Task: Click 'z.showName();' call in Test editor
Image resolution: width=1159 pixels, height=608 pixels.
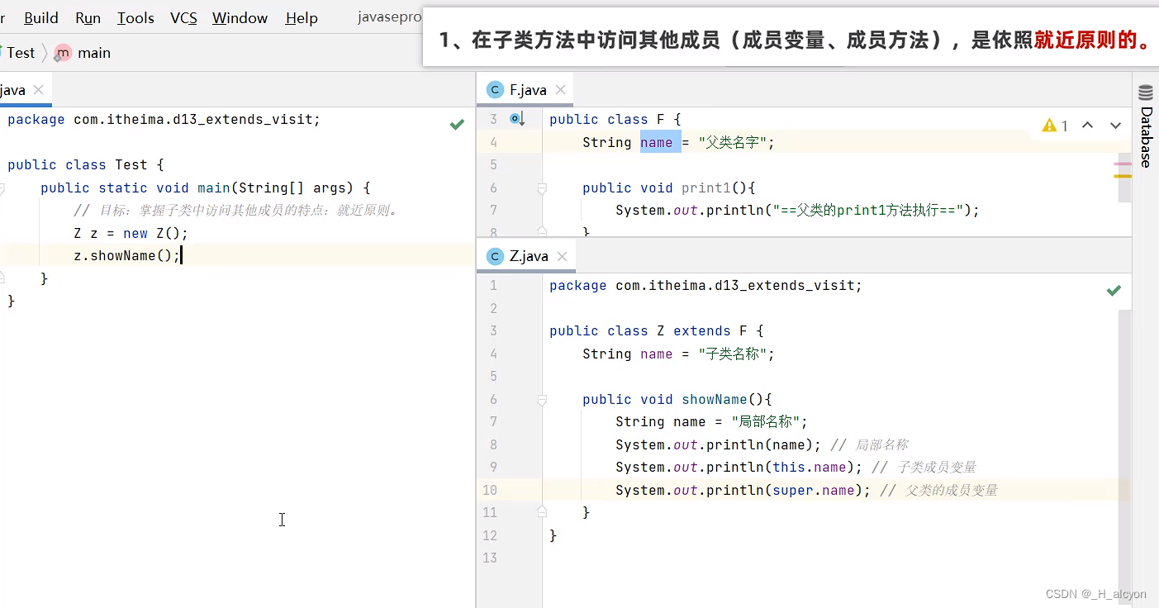Action: (x=126, y=255)
